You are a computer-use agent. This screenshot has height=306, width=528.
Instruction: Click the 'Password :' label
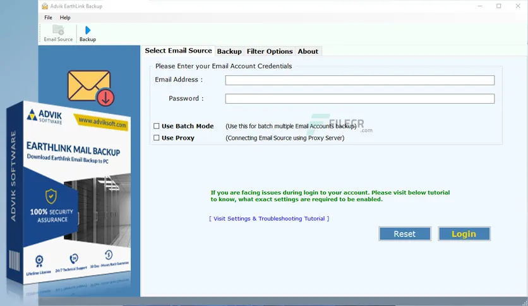pyautogui.click(x=186, y=99)
